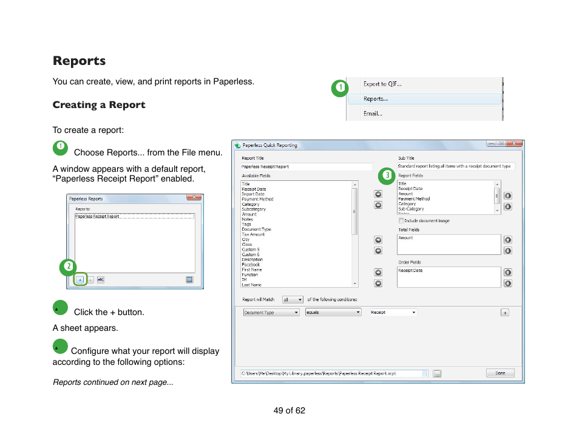Toggle the Include document image checkbox

[x=401, y=221]
